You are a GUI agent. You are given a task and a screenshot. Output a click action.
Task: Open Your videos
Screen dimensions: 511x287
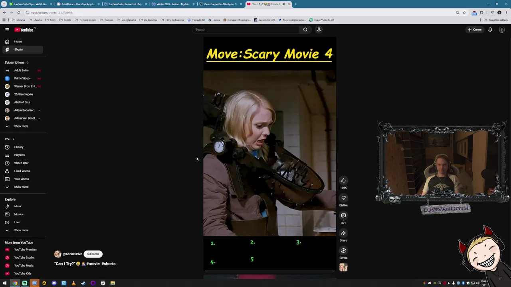[x=22, y=179]
